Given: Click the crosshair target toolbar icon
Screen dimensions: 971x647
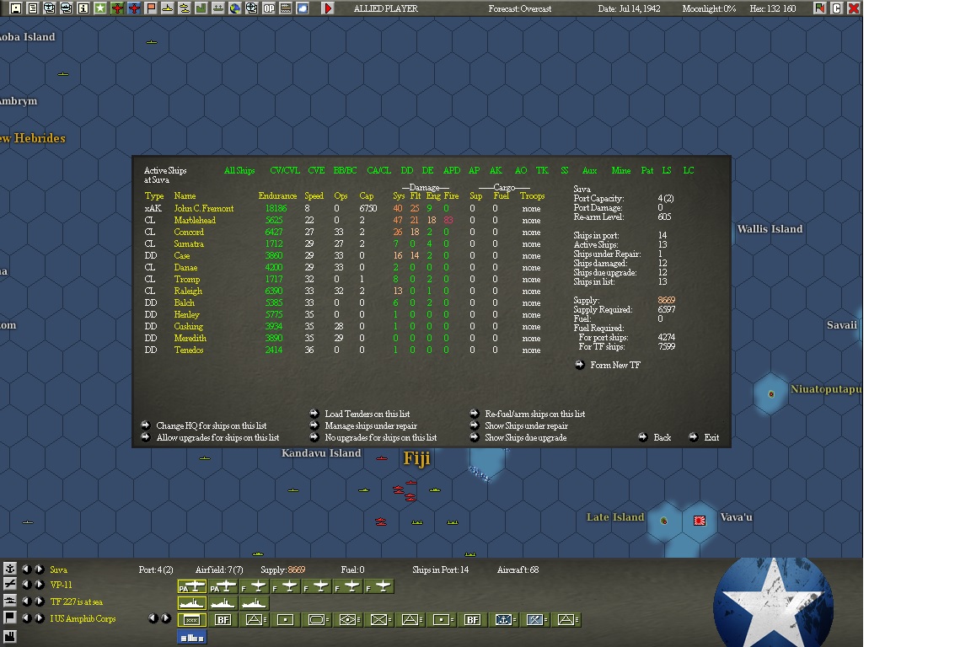Looking at the screenshot, I should point(251,8).
